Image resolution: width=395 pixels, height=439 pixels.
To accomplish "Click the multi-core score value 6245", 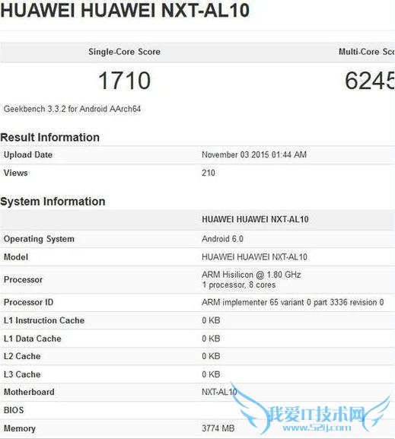I will pos(370,81).
